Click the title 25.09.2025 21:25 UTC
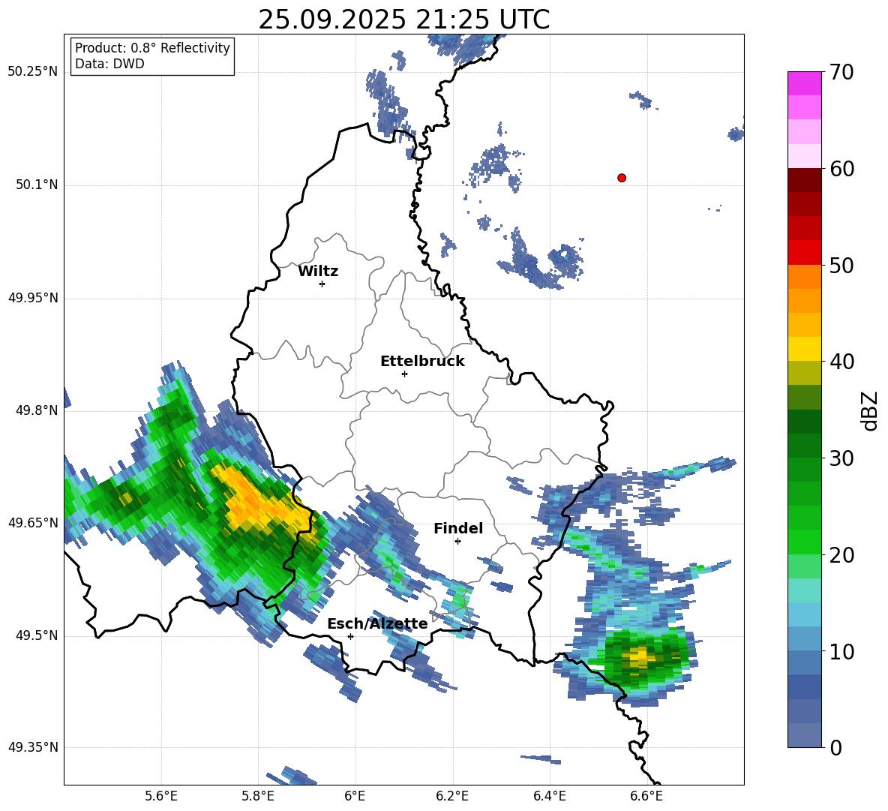This screenshot has width=888, height=811. 403,20
